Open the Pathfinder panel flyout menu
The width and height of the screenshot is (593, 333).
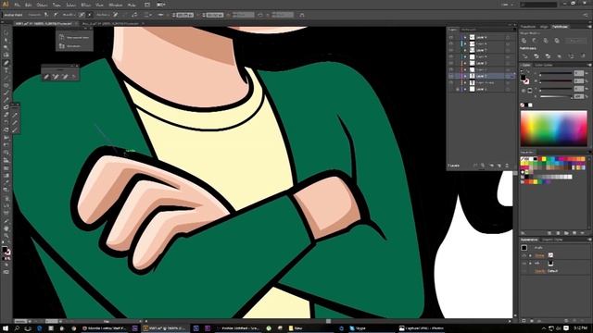pyautogui.click(x=589, y=27)
